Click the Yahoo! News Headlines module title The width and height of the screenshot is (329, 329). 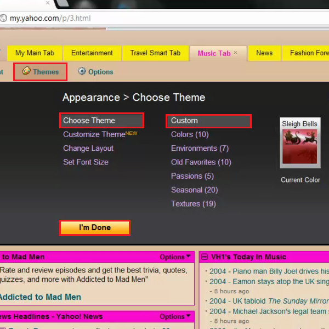[x=51, y=316]
